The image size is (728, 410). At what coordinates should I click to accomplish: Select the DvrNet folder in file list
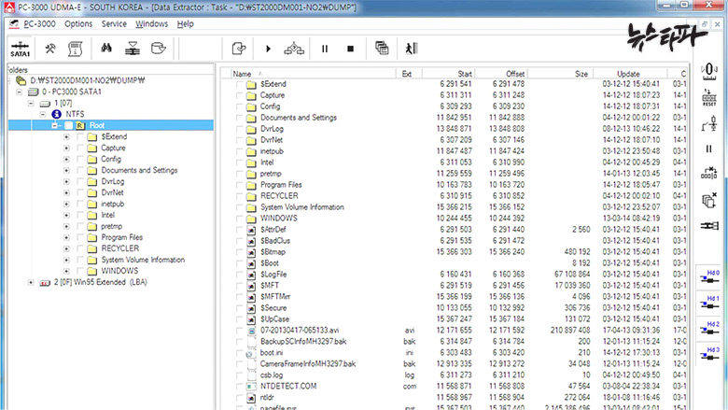[272, 140]
